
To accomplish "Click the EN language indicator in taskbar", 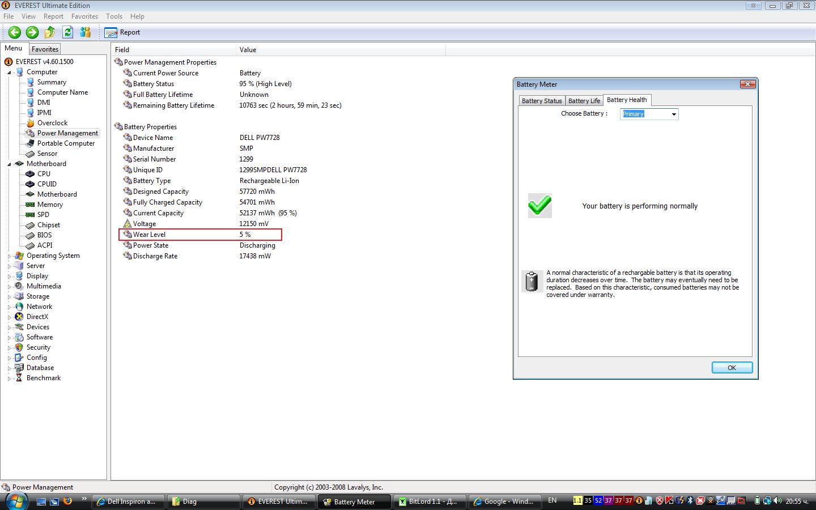I will tap(552, 501).
